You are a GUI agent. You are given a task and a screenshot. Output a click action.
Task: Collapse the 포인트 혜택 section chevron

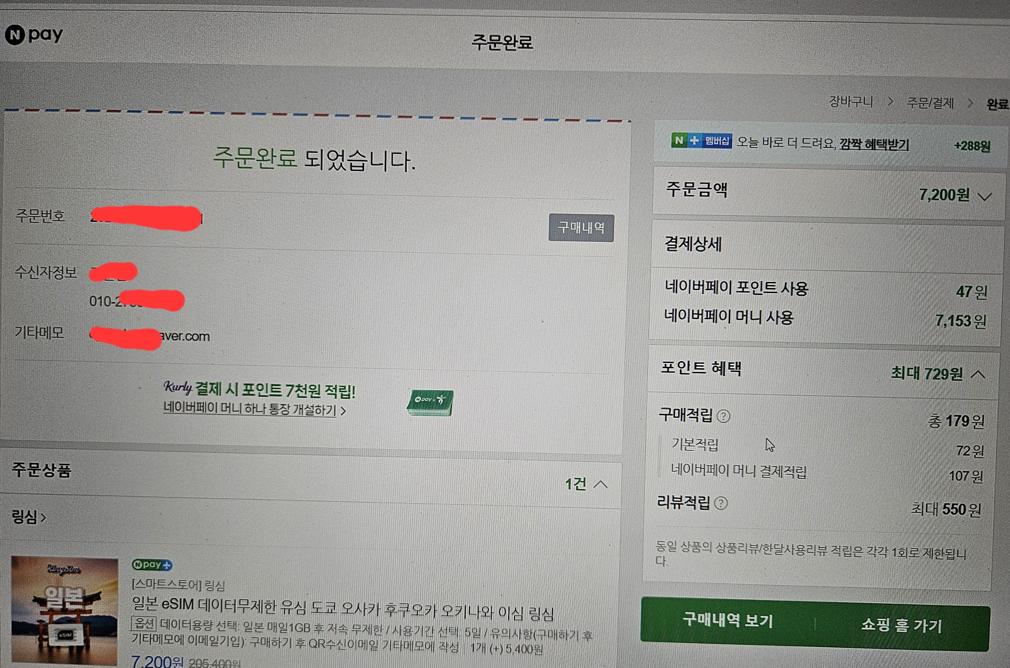pyautogui.click(x=978, y=375)
